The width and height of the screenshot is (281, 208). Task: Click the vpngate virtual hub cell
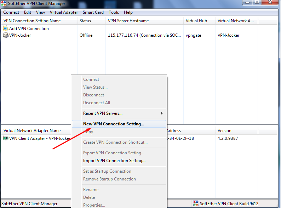click(x=193, y=35)
